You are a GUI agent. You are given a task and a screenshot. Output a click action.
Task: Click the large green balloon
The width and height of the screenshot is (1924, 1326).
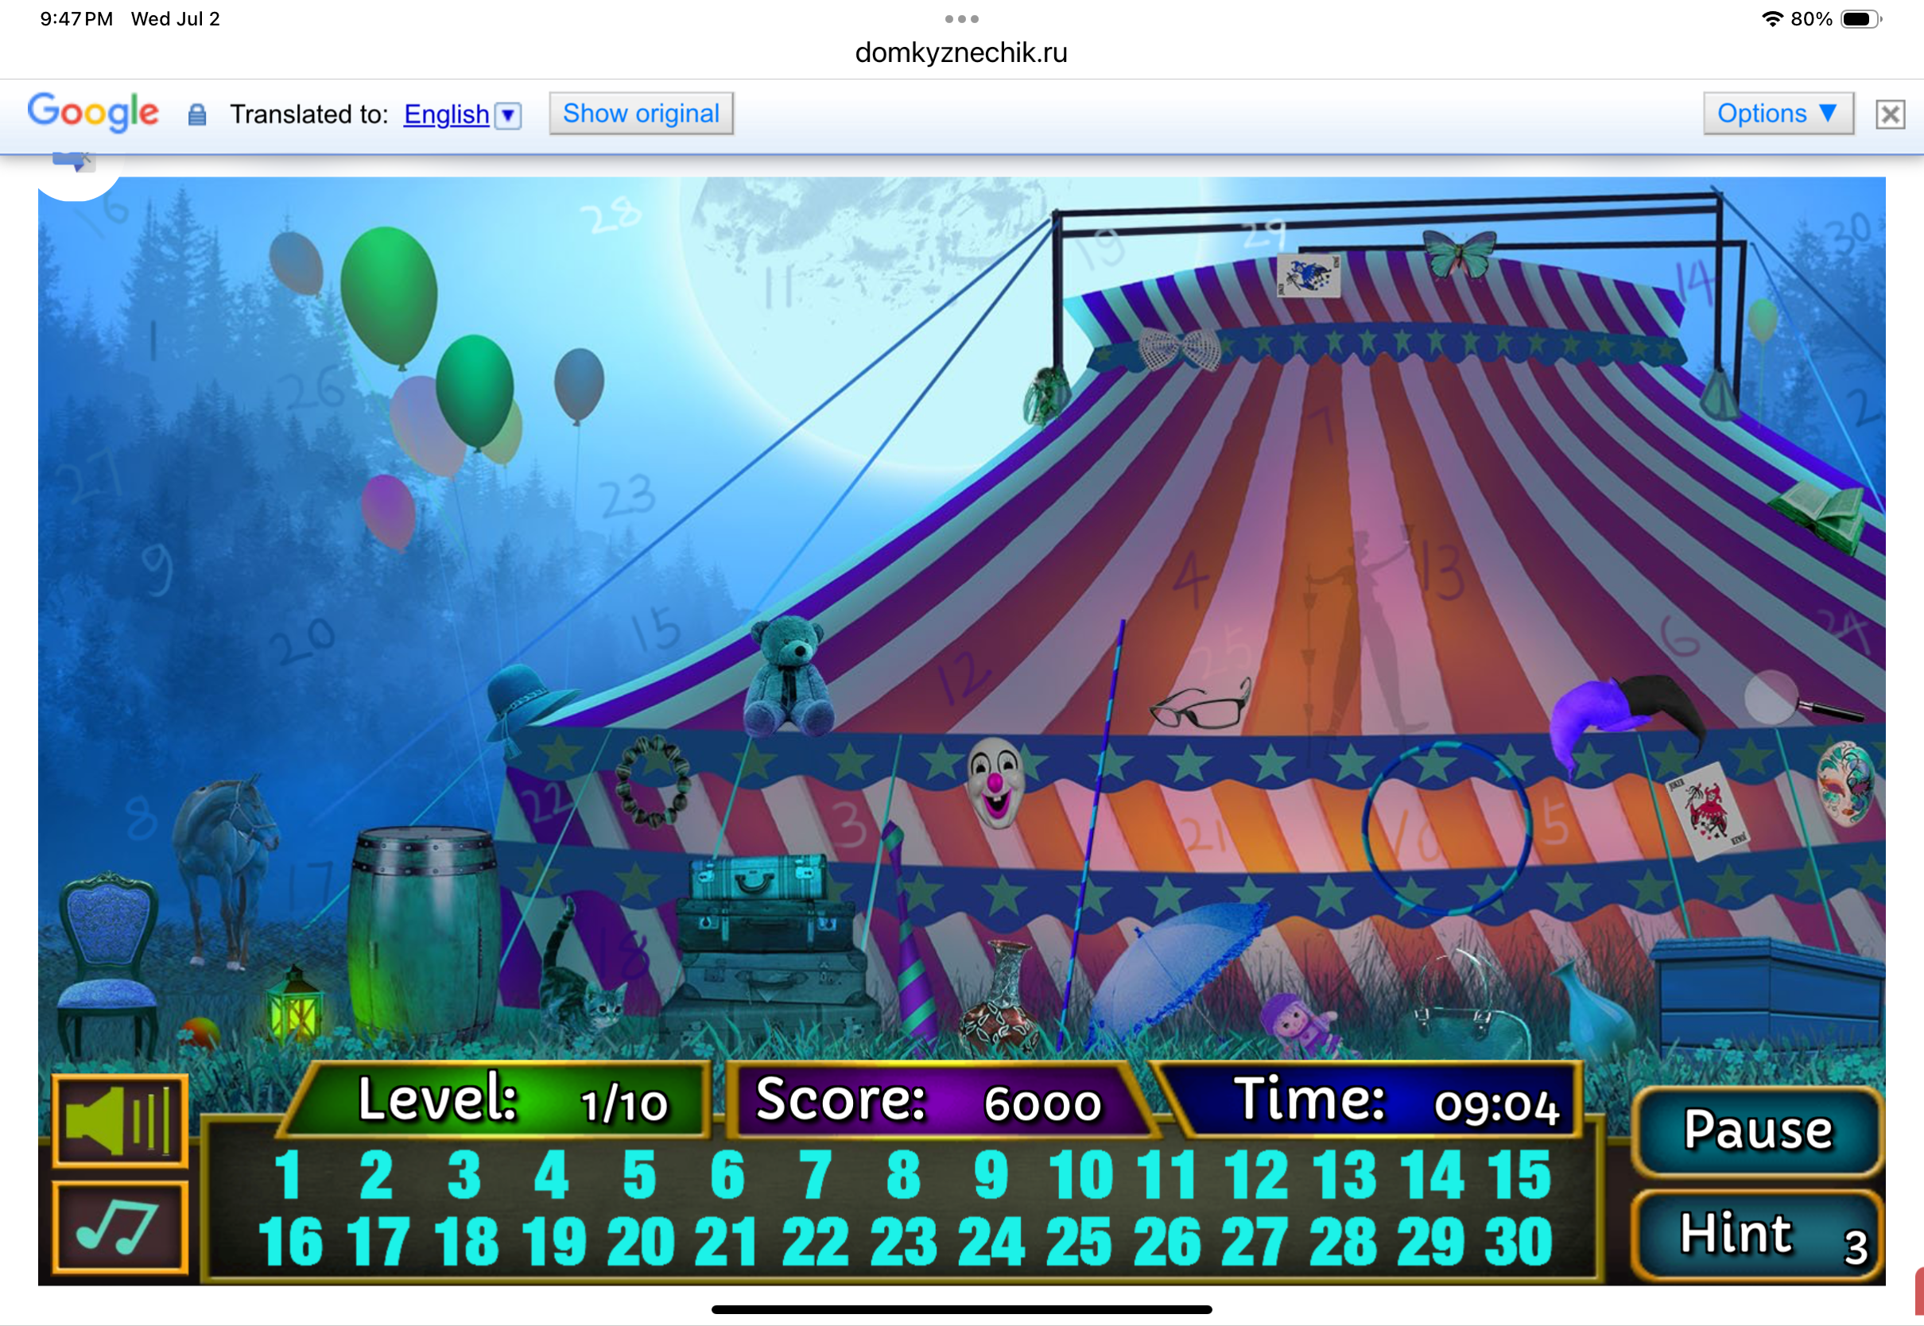(x=390, y=295)
